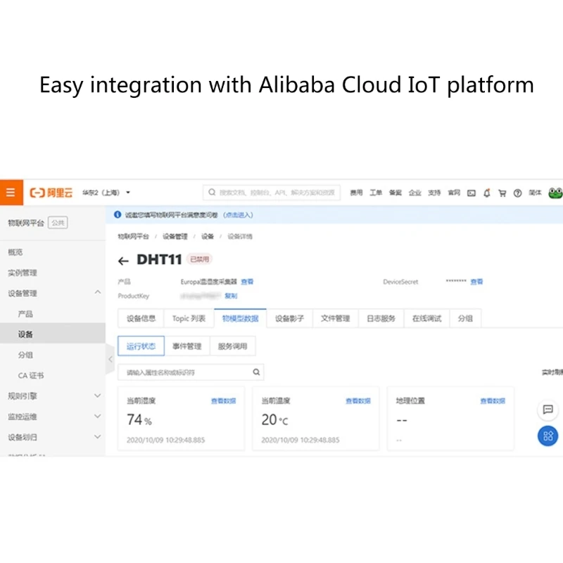
Task: Click the 工单 top menu item
Action: (376, 193)
